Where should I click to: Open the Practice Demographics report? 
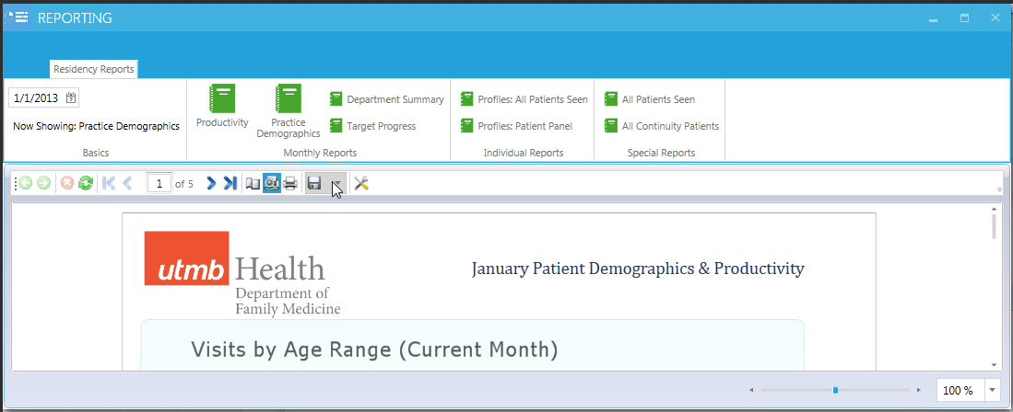[x=289, y=109]
